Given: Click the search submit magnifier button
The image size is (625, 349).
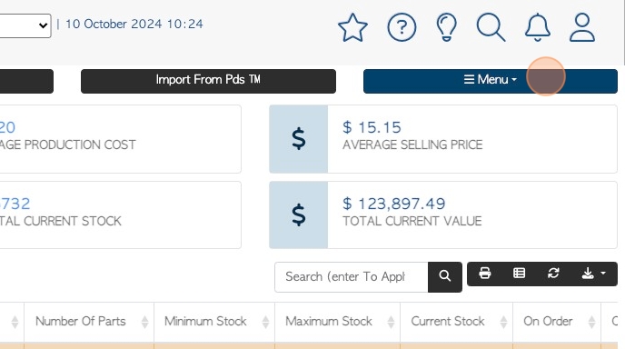Looking at the screenshot, I should click(x=445, y=277).
